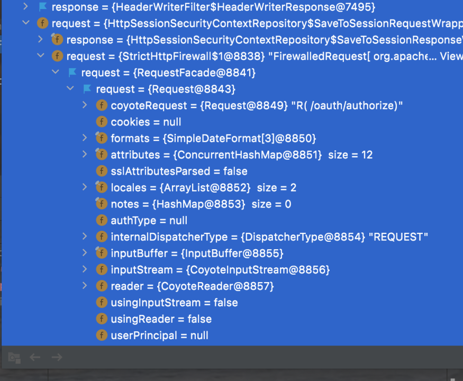
Task: Expand the coyoteRequest node
Action: (85, 105)
